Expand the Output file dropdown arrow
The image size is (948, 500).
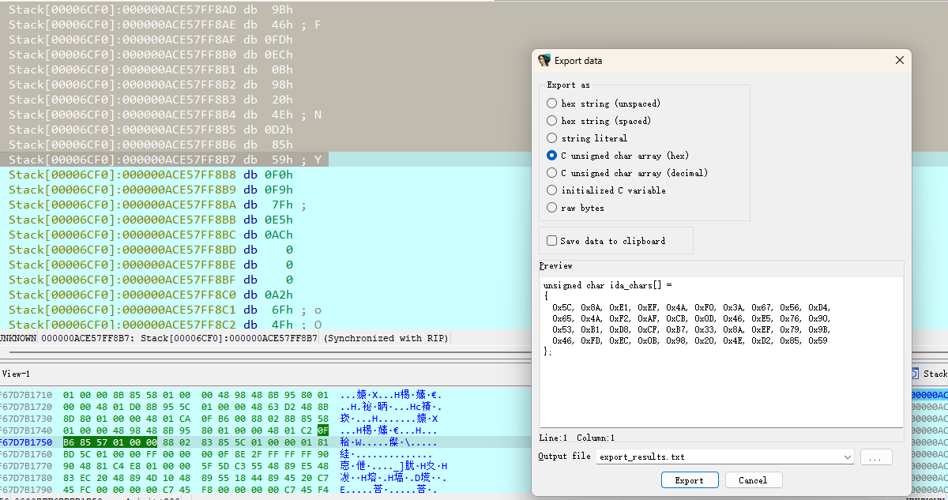pyautogui.click(x=848, y=457)
